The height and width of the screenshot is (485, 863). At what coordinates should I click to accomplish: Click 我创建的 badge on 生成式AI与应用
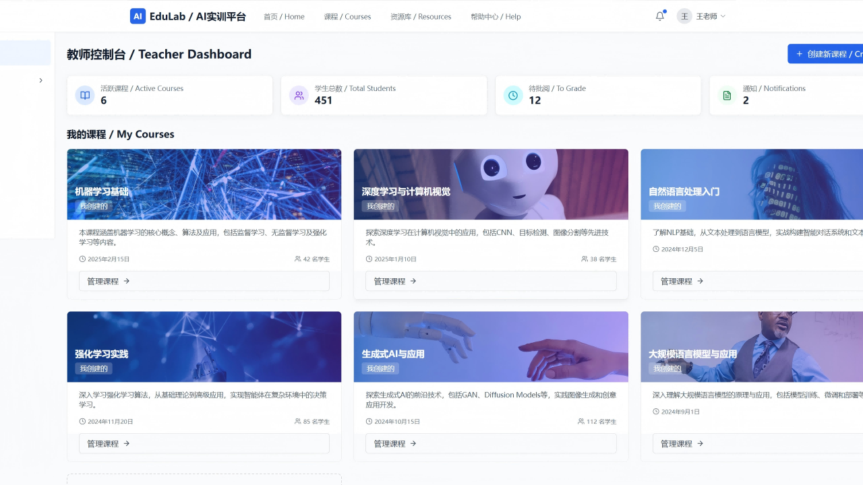[380, 368]
